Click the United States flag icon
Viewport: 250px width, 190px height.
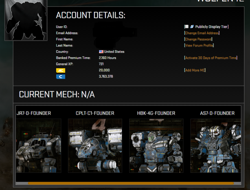(101, 52)
